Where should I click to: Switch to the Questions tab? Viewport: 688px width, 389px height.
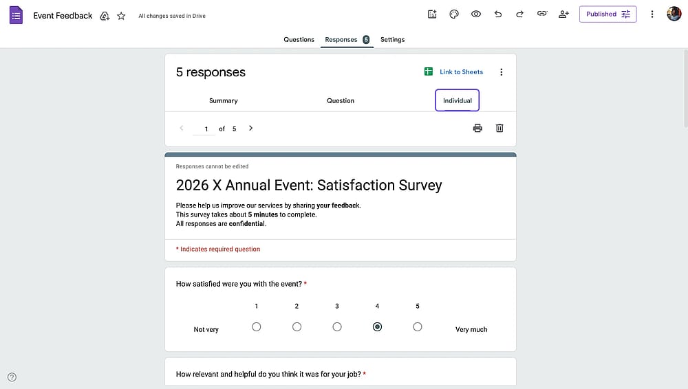pos(299,39)
